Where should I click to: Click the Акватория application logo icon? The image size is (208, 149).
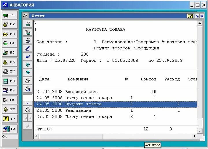5,5
